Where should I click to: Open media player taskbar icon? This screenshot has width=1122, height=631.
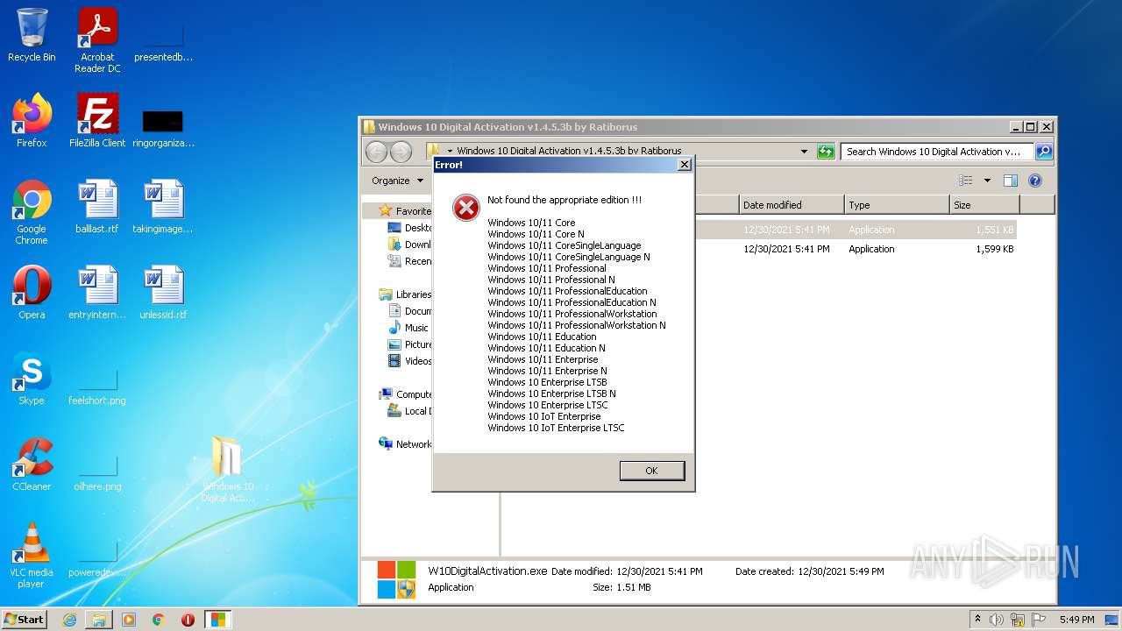click(129, 620)
